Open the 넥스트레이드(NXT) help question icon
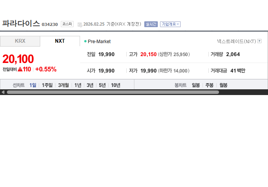The width and height of the screenshot is (268, 187). click(259, 41)
